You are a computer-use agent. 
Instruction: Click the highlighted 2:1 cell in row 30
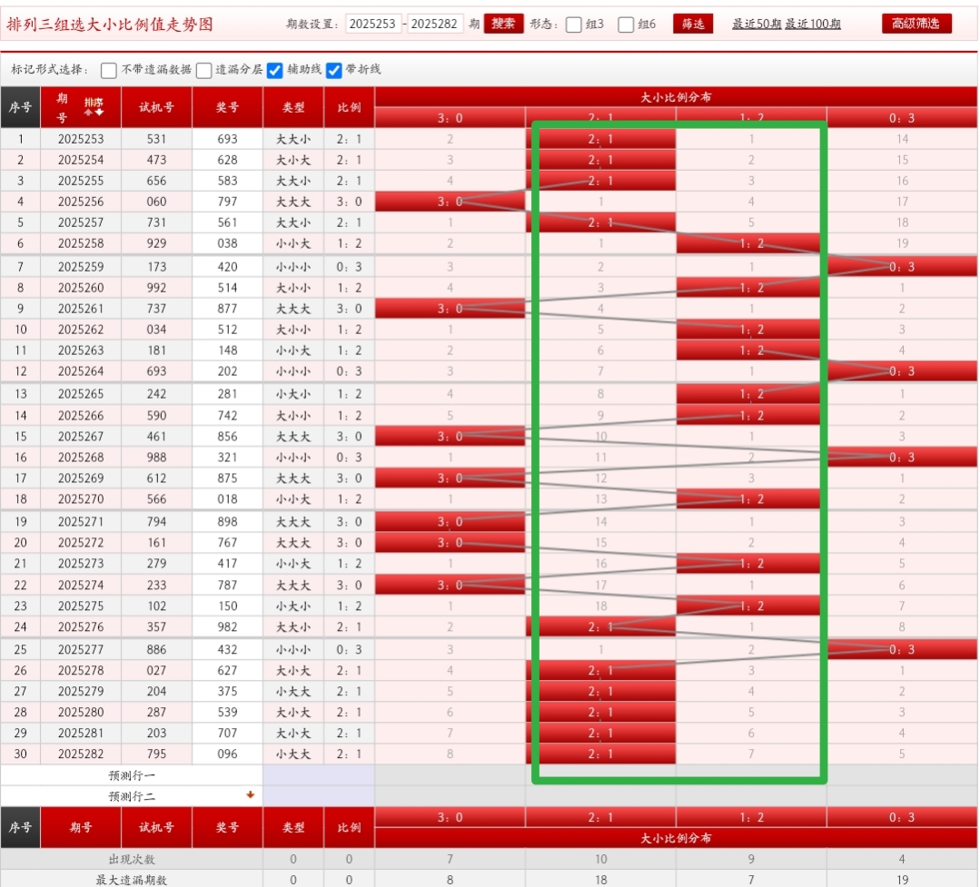tap(600, 754)
